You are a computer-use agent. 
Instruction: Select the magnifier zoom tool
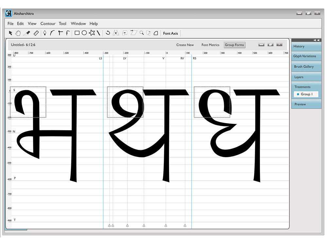(x=142, y=33)
